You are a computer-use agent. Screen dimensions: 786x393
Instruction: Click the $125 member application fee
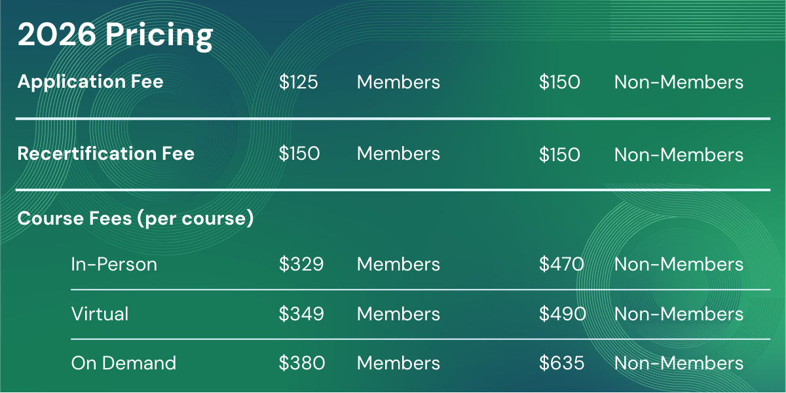tap(298, 83)
